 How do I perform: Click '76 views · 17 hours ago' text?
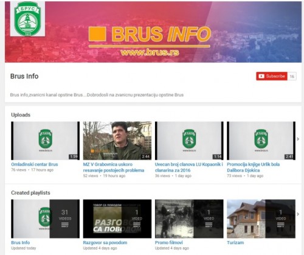pos(32,170)
